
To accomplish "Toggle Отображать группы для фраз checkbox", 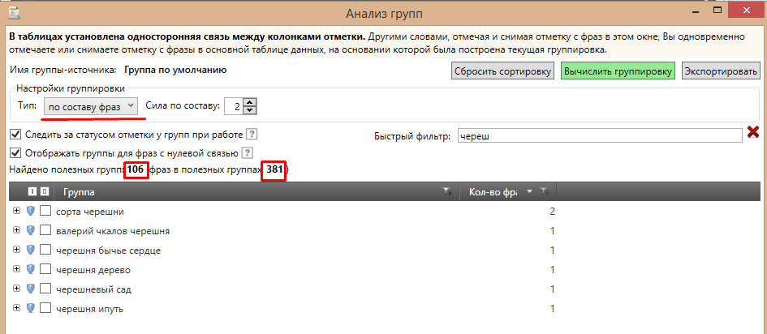I will (x=16, y=153).
